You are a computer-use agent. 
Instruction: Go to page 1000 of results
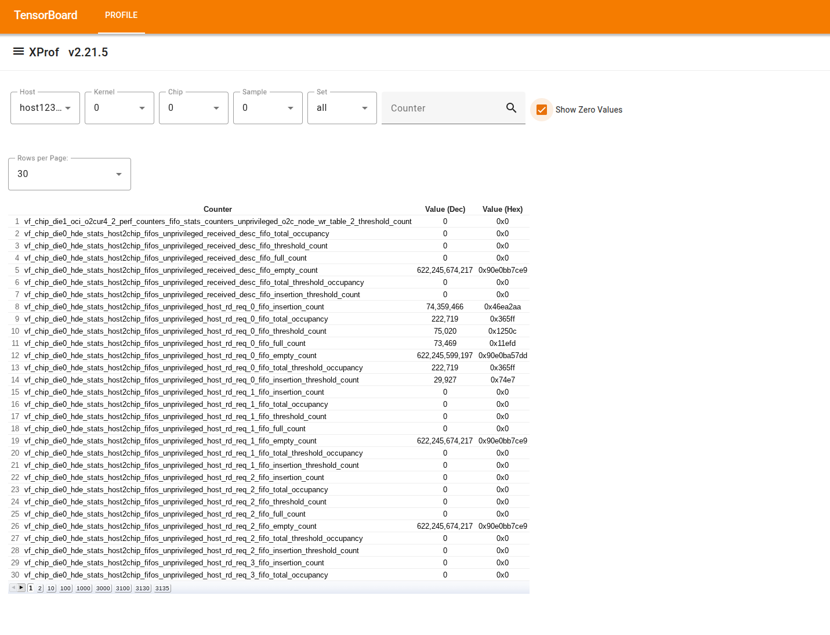coord(83,588)
